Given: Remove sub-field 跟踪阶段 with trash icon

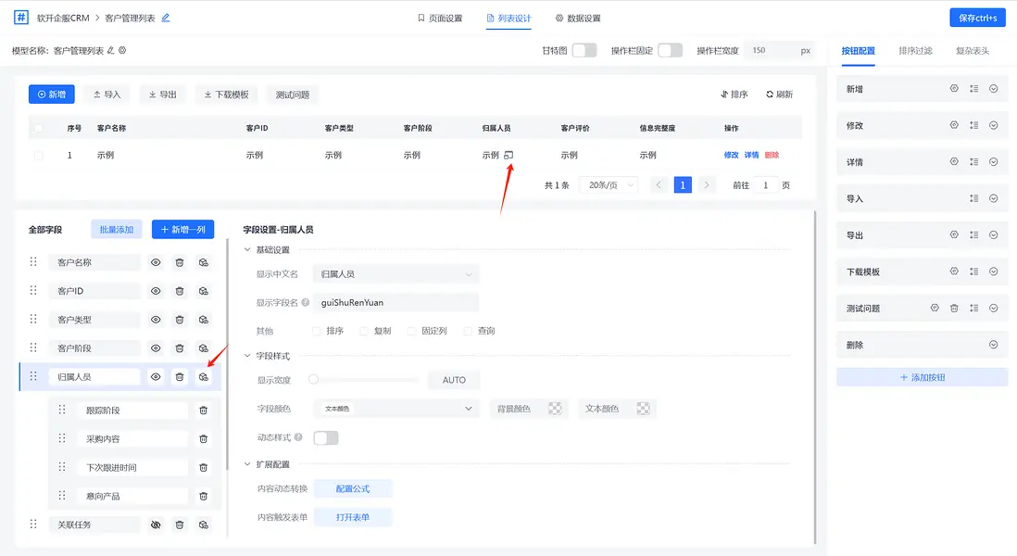Looking at the screenshot, I should [x=203, y=411].
